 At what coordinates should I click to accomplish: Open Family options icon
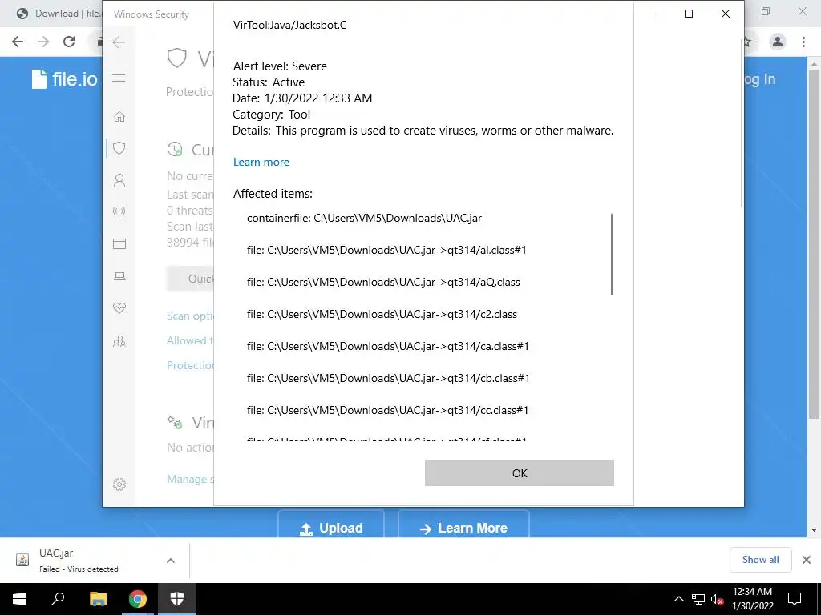(119, 341)
